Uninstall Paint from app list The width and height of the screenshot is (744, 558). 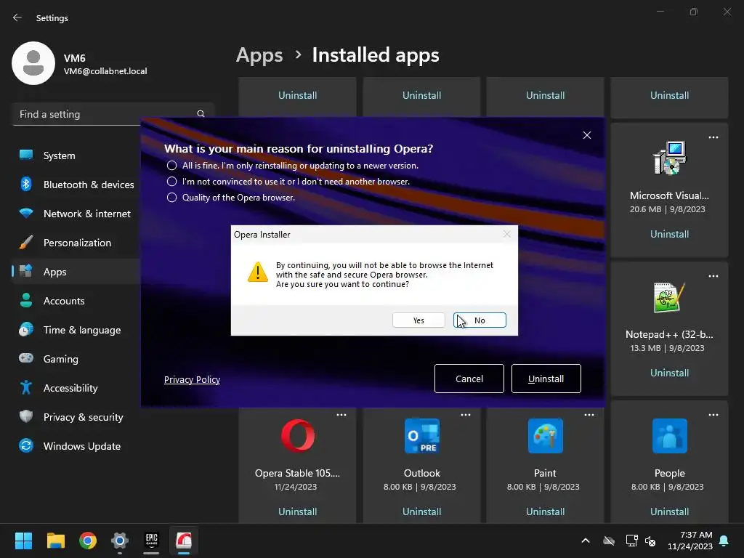pos(545,511)
